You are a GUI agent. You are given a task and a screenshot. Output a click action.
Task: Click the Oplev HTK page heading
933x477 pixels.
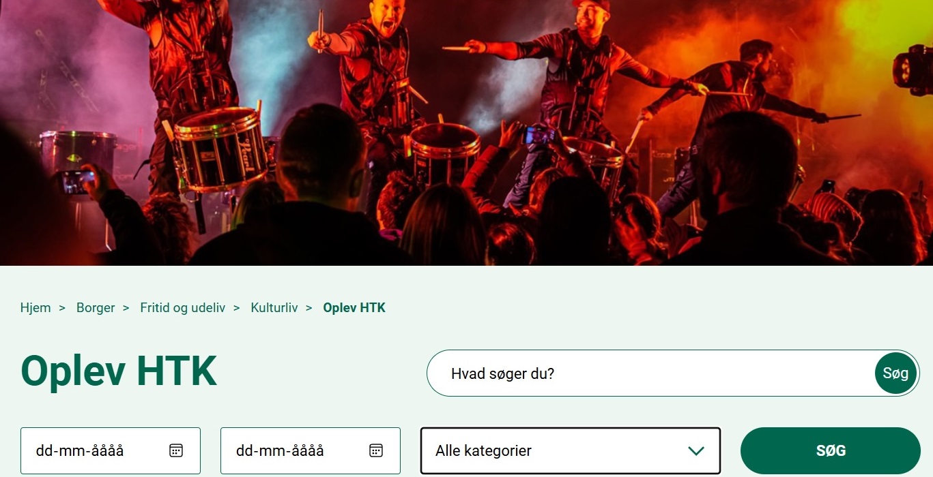point(119,371)
